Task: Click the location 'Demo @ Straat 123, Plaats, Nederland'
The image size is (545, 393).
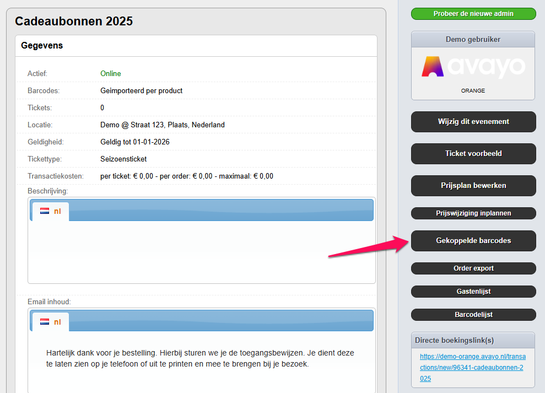Action: (x=163, y=125)
